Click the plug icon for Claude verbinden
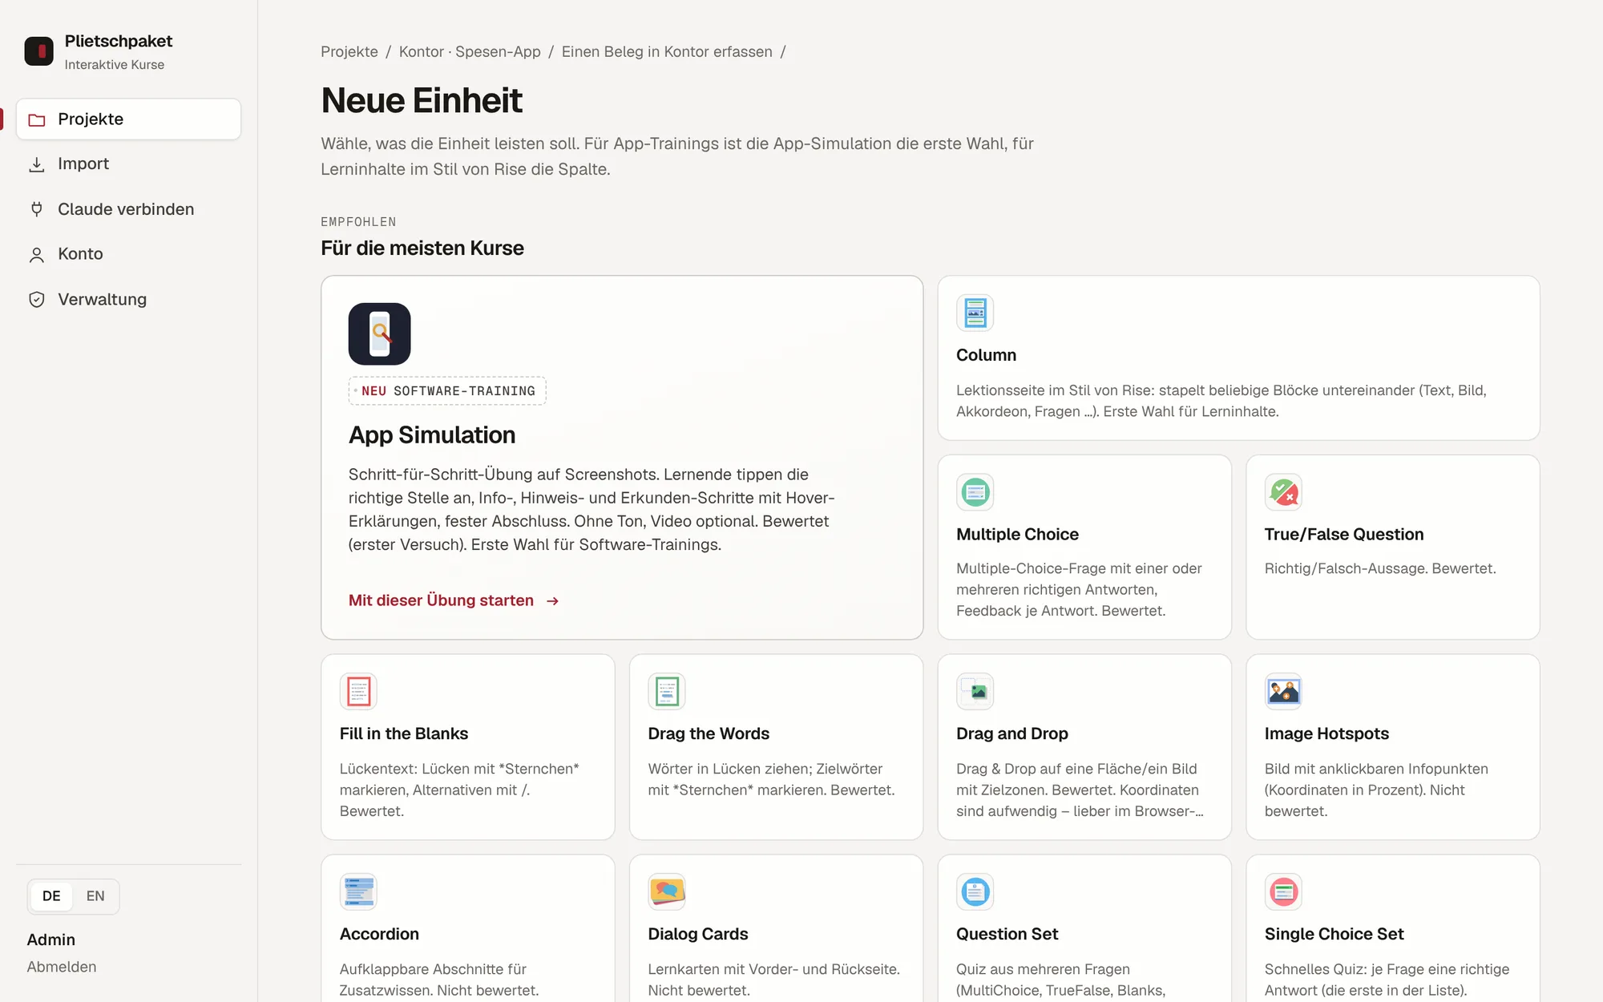The width and height of the screenshot is (1603, 1002). pos(37,209)
